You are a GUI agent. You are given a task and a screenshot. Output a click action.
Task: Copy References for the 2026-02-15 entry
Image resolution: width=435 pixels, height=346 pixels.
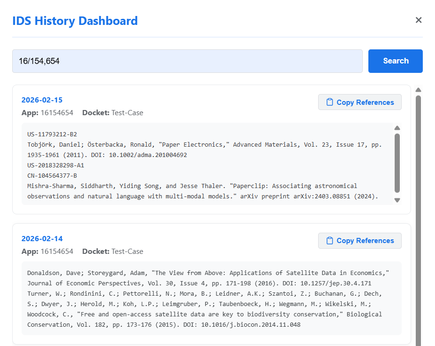[x=359, y=102]
